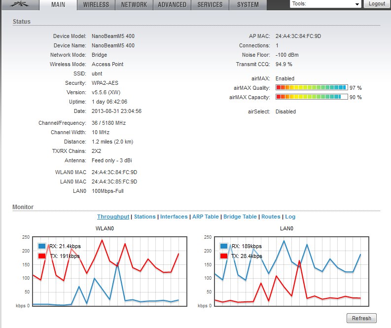391x328 pixels.
Task: View the Bridge Table
Action: (x=240, y=217)
